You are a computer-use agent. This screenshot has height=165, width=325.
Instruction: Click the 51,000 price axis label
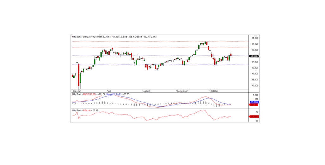tap(255, 62)
